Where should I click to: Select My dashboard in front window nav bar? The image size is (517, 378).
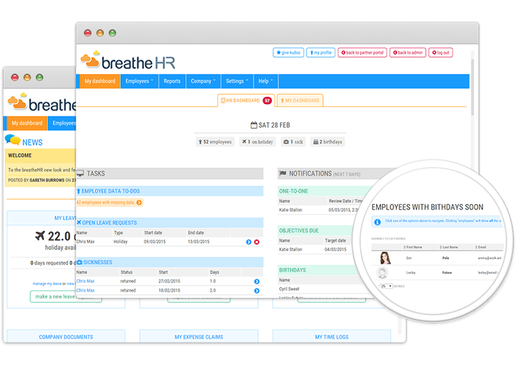click(x=100, y=81)
